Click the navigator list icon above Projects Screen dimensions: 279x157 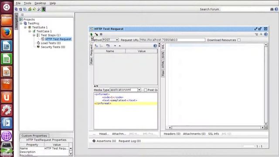point(22,14)
